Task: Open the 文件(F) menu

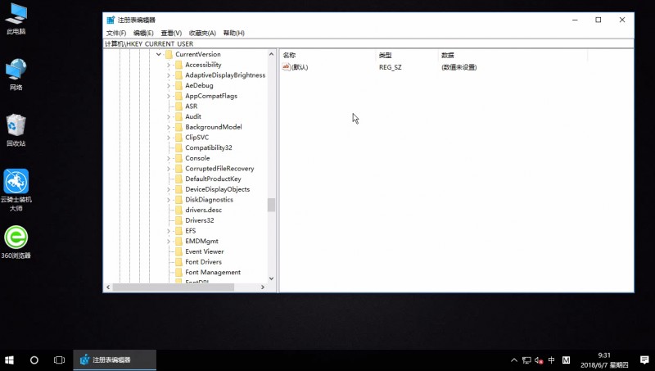Action: (116, 33)
